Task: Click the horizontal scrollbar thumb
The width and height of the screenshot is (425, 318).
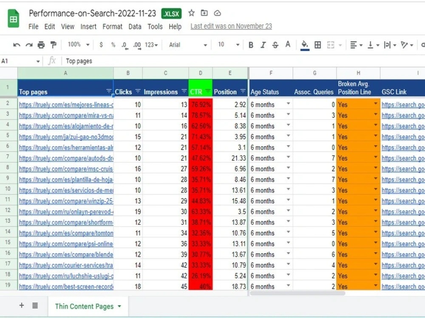Action: point(297,293)
